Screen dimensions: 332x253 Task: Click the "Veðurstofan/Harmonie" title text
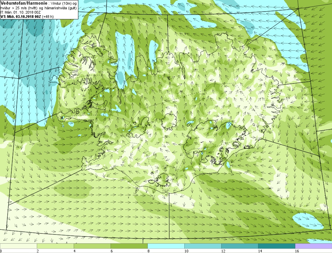24,3
